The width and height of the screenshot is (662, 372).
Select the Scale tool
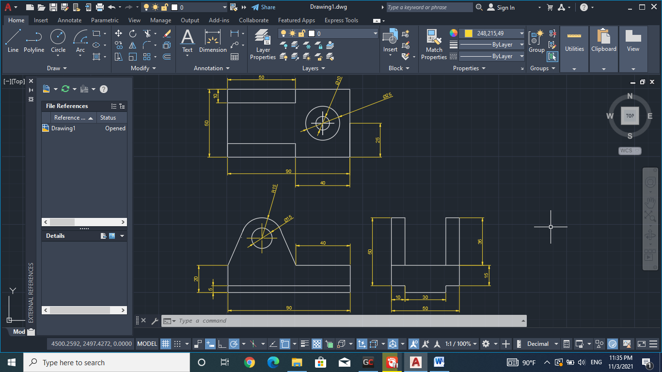point(133,57)
